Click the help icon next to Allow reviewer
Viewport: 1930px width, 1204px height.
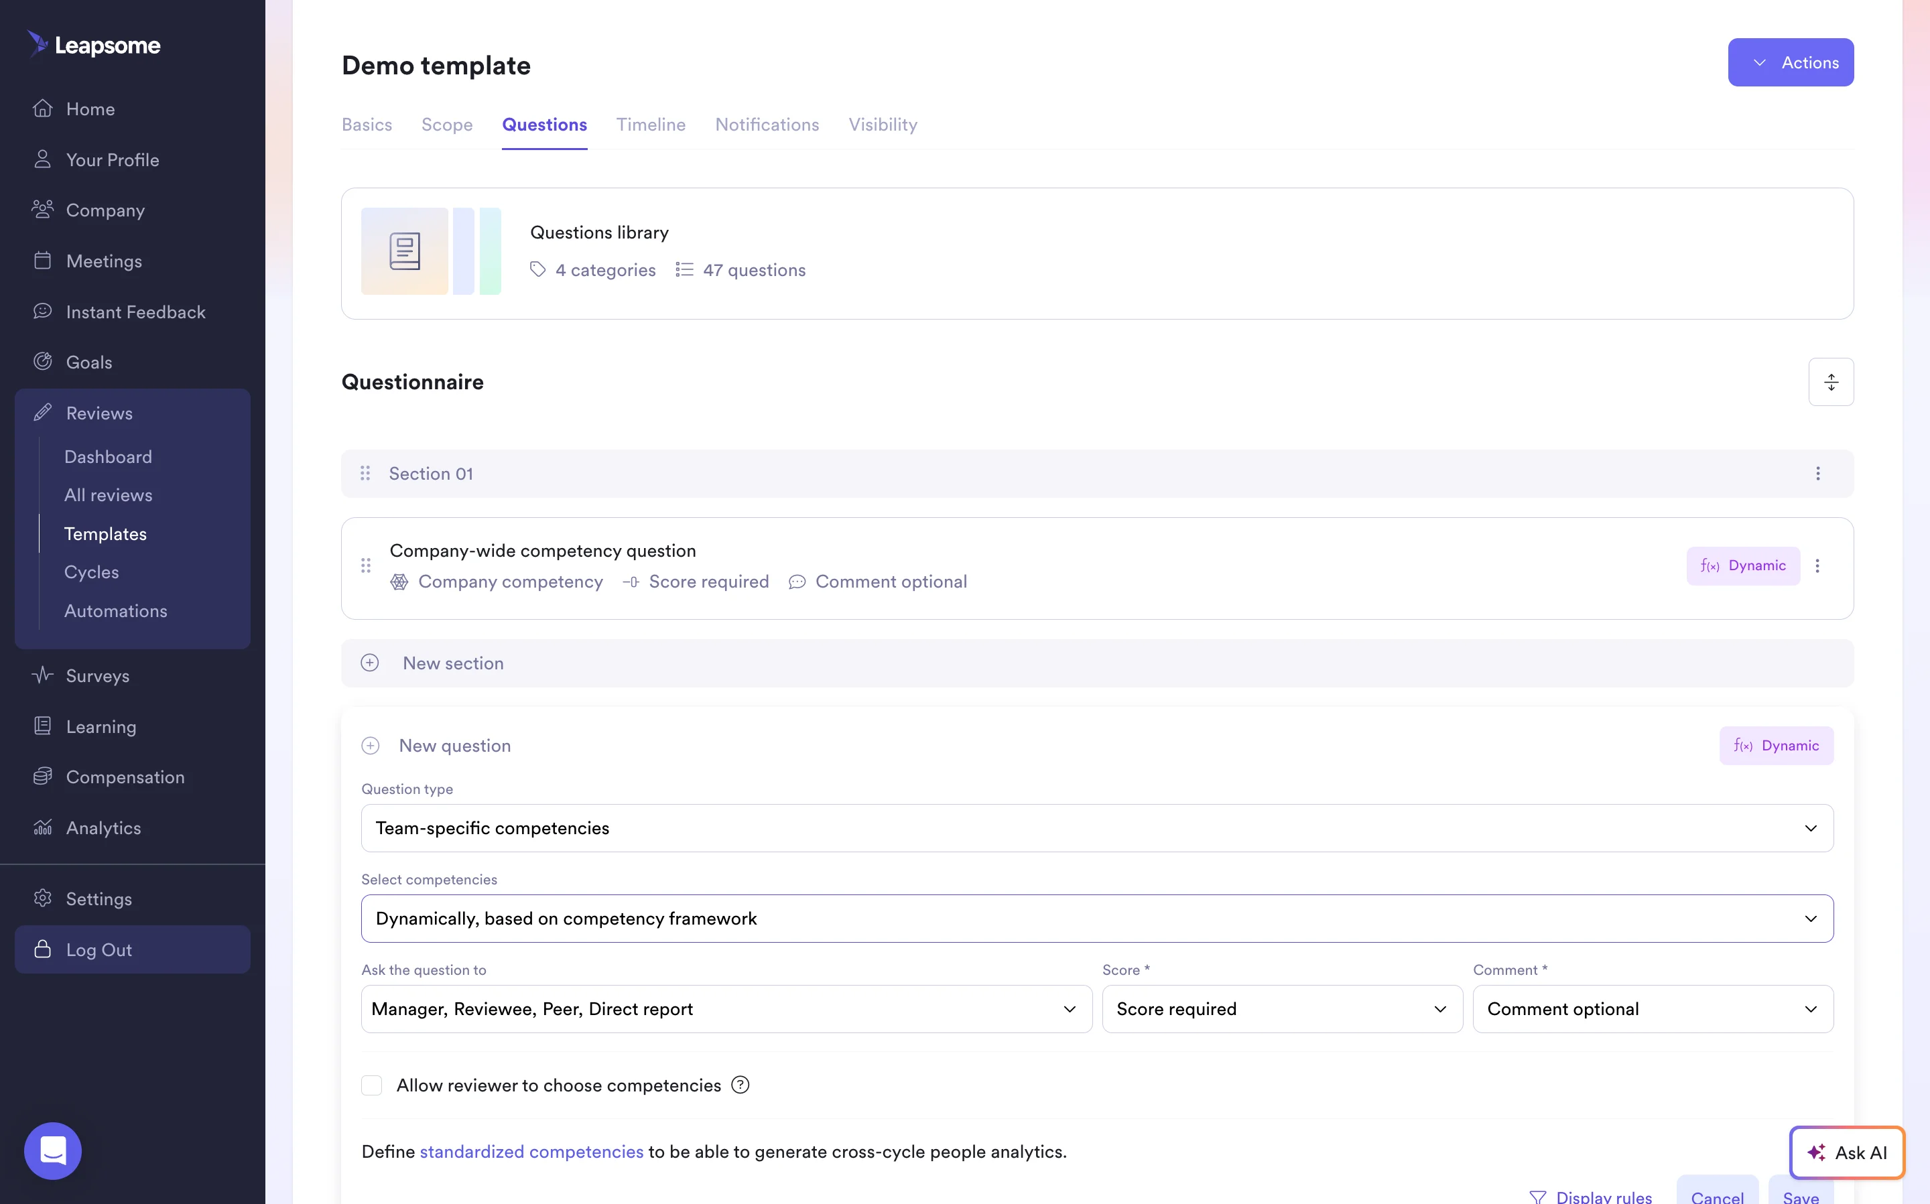point(741,1085)
